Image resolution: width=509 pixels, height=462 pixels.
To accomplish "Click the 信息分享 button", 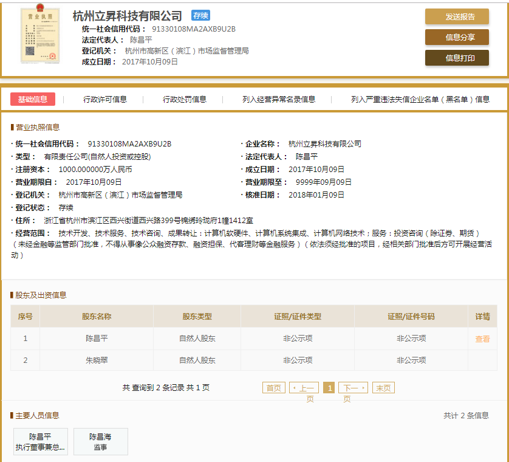I will pos(457,38).
